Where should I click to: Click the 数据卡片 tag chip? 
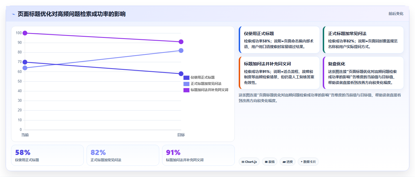[x=308, y=162]
